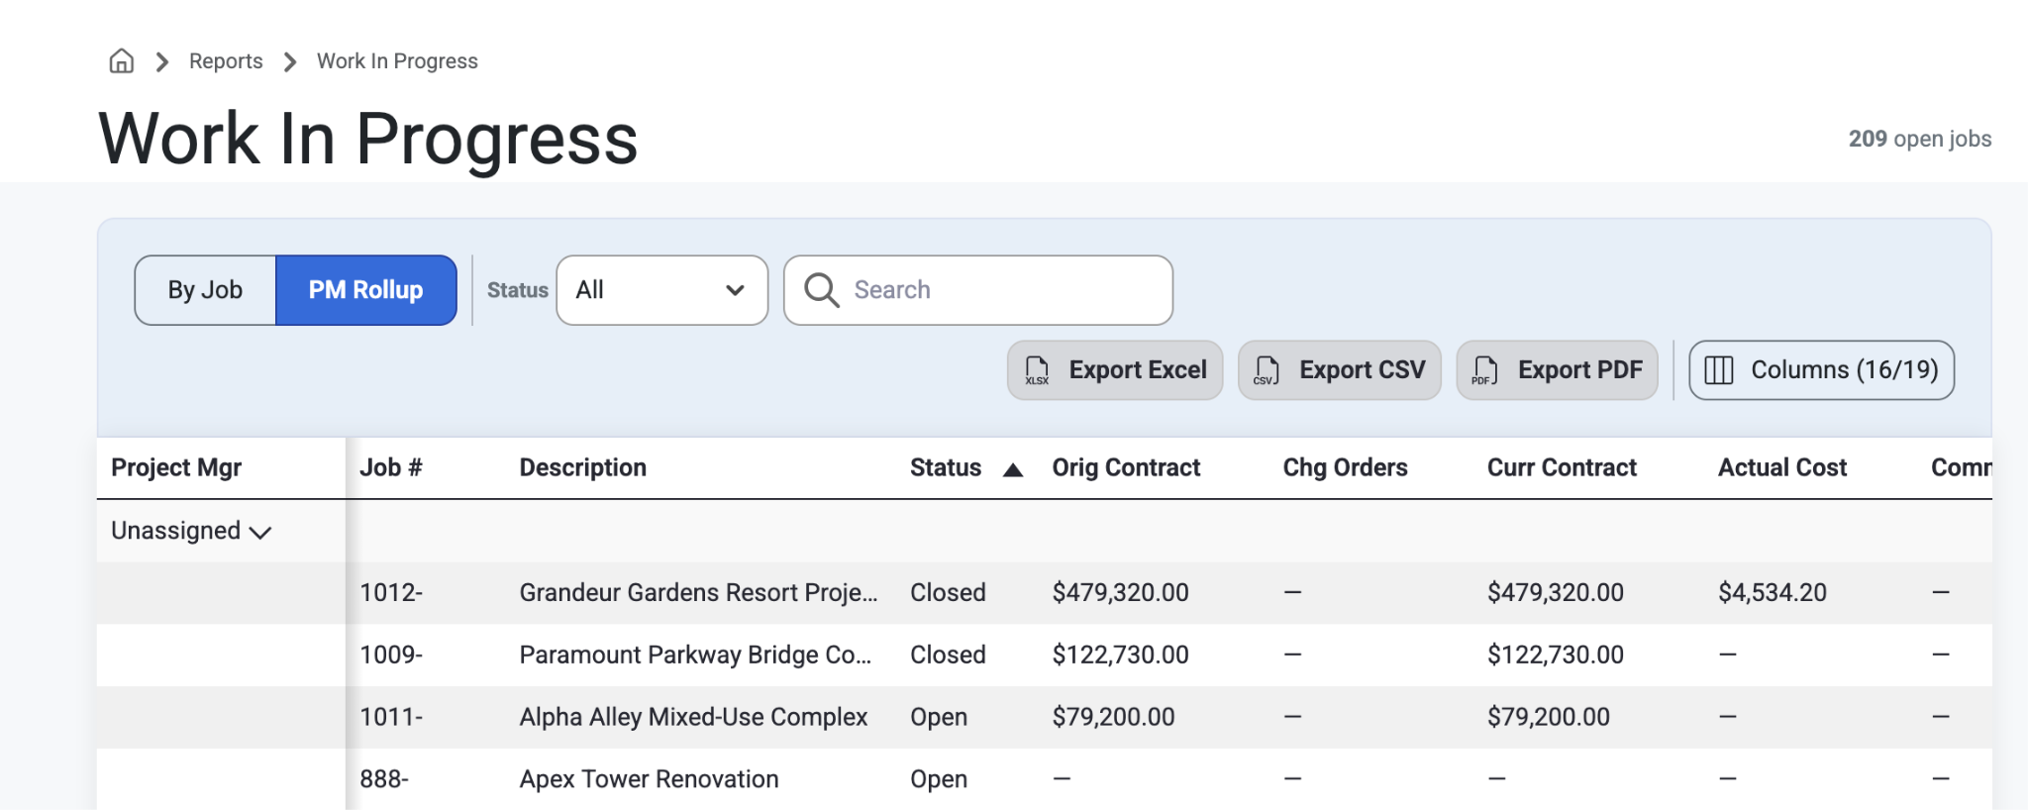Click the Work In Progress page heading
Screen dimensions: 2028x810
pyautogui.click(x=368, y=139)
